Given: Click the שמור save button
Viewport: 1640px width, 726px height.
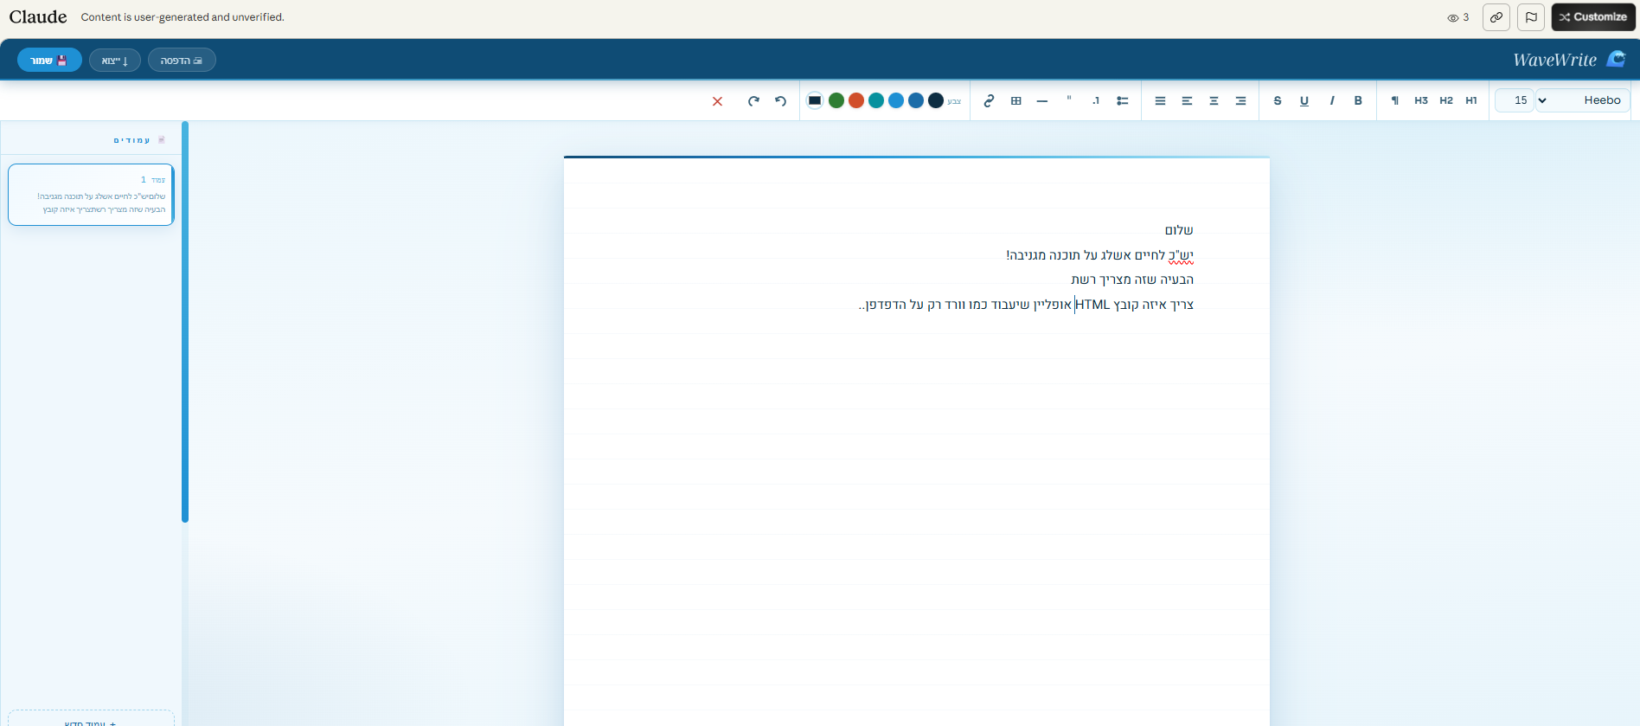Looking at the screenshot, I should click(49, 60).
